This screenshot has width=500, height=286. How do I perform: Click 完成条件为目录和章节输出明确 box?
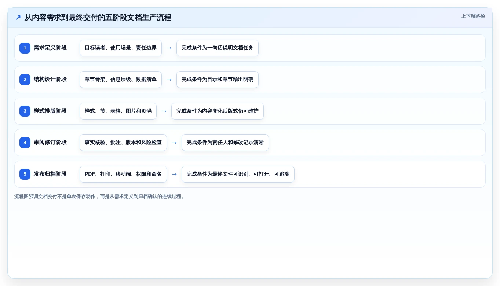click(218, 80)
